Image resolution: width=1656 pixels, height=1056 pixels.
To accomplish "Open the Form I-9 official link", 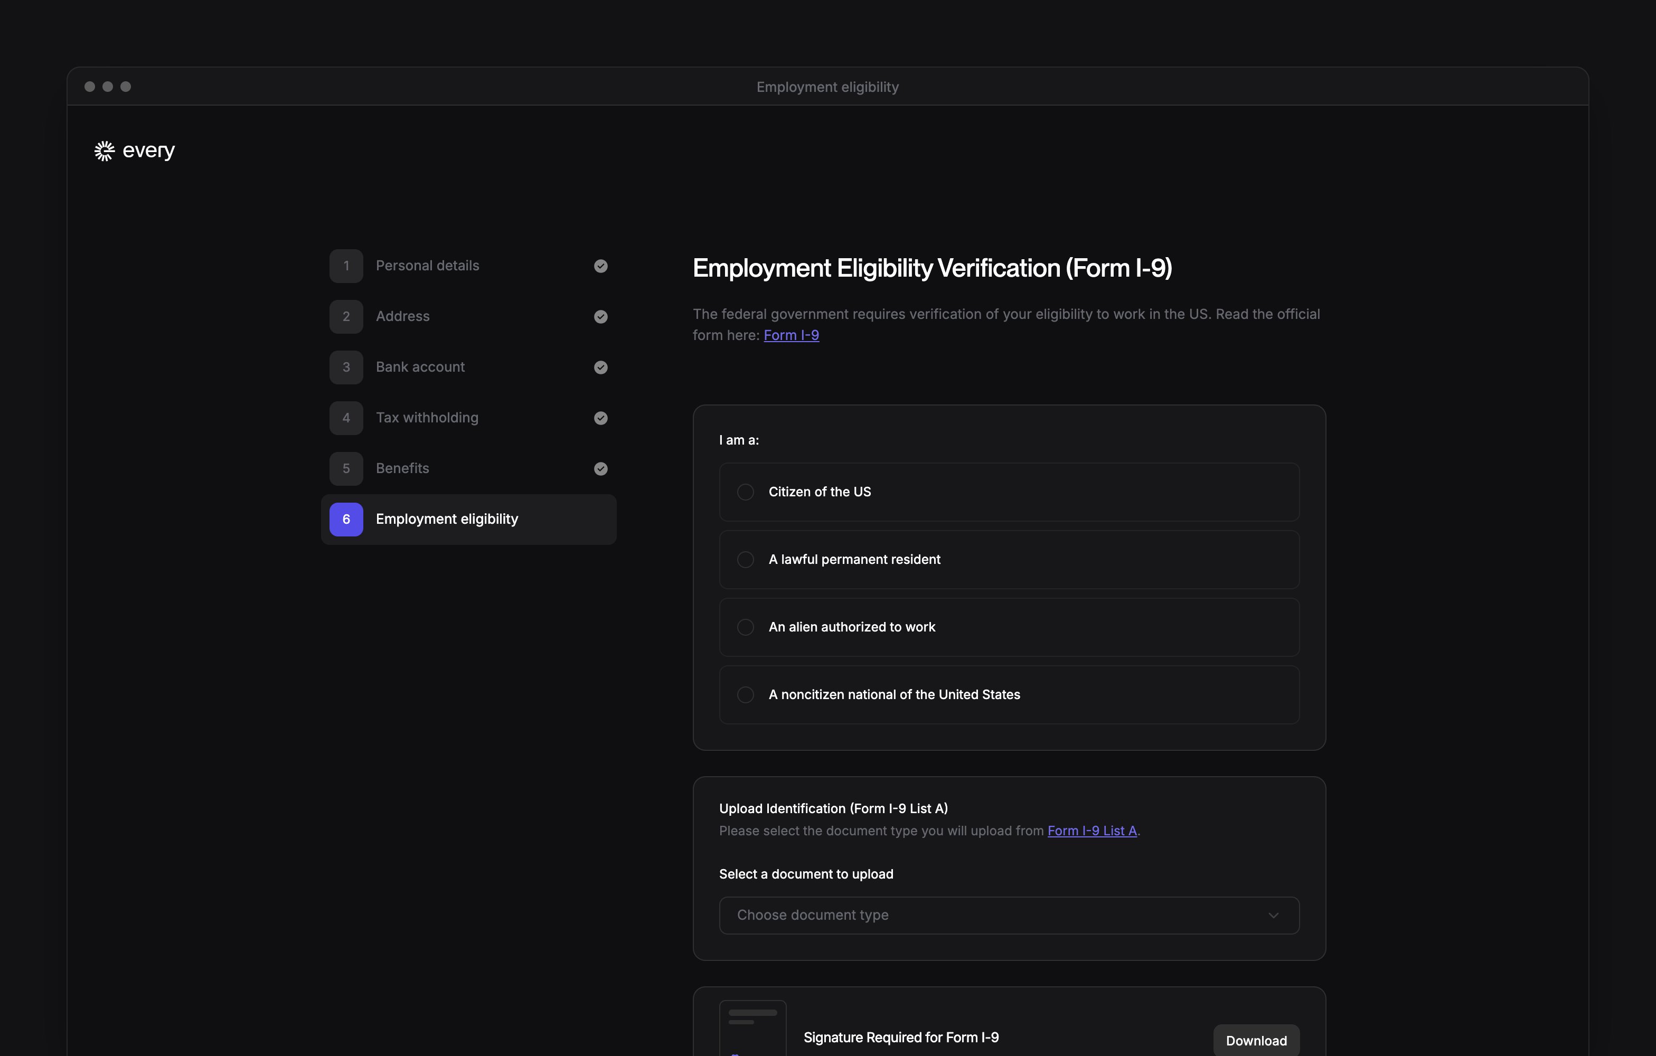I will (x=791, y=335).
